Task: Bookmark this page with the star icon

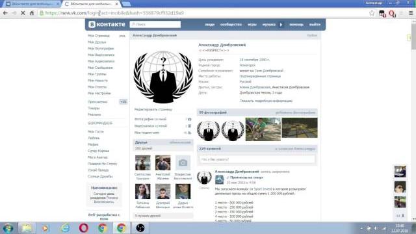Action: click(372, 13)
